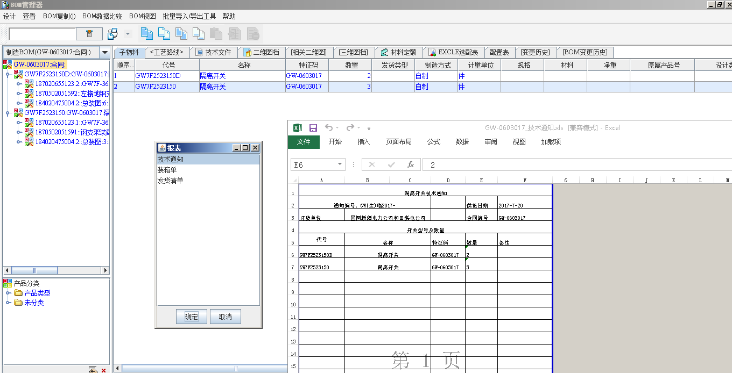Click the 取消 button in the 报表 dialog

[225, 317]
